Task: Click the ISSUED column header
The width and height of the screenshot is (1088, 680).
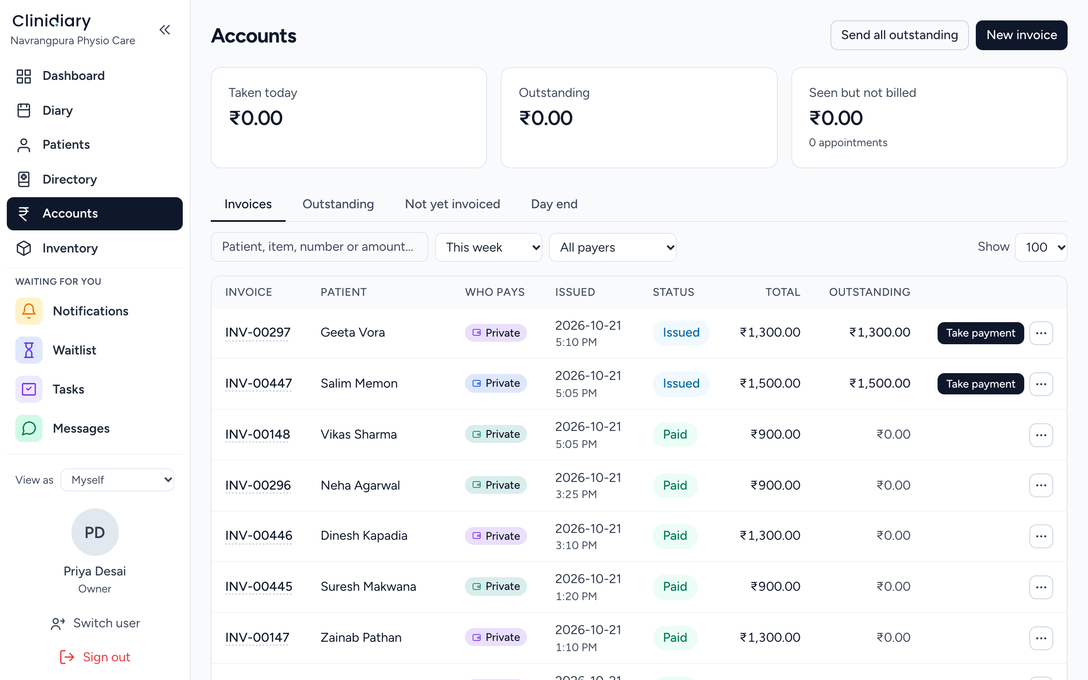Action: coord(575,292)
